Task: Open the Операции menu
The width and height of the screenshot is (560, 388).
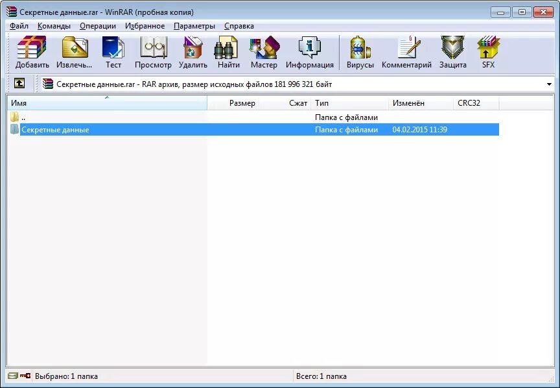Action: point(98,26)
